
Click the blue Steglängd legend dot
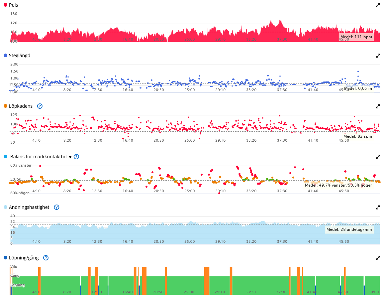(6, 56)
